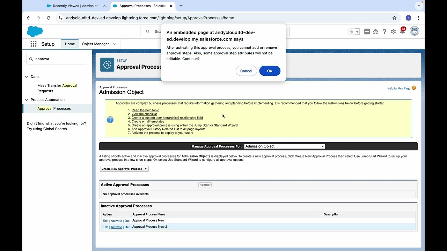Viewport: 447px width, 251px height.
Task: Open custom user hierarchical relationship field link
Action: click(167, 118)
